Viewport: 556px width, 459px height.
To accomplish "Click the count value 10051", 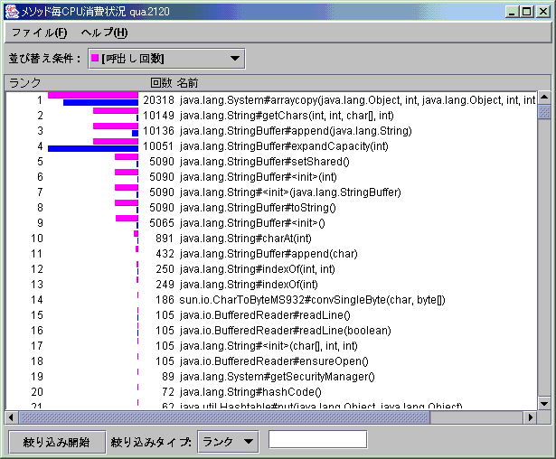I will point(158,146).
